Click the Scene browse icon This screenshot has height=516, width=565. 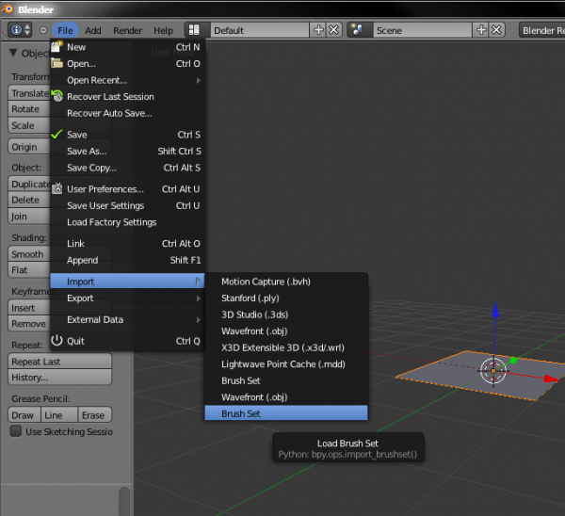360,30
